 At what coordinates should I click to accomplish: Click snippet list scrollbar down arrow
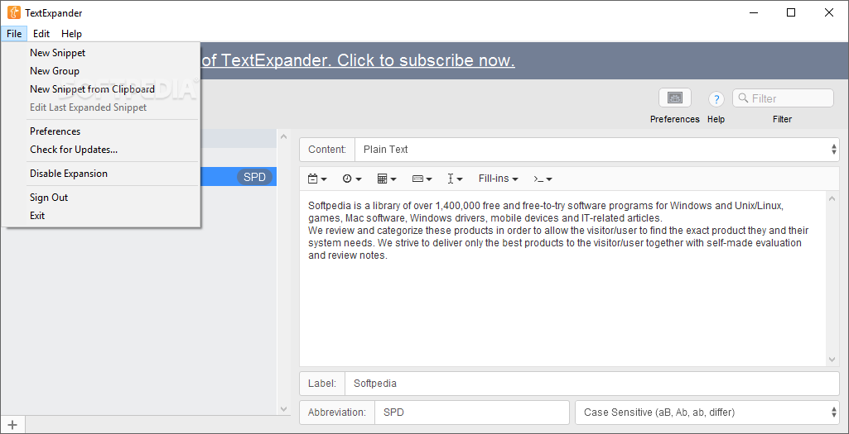(x=284, y=408)
